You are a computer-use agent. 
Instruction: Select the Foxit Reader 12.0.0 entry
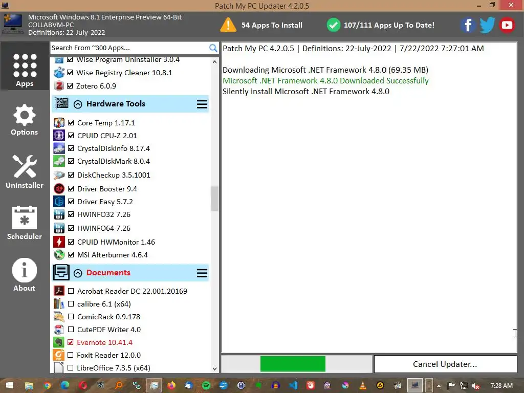[108, 355]
